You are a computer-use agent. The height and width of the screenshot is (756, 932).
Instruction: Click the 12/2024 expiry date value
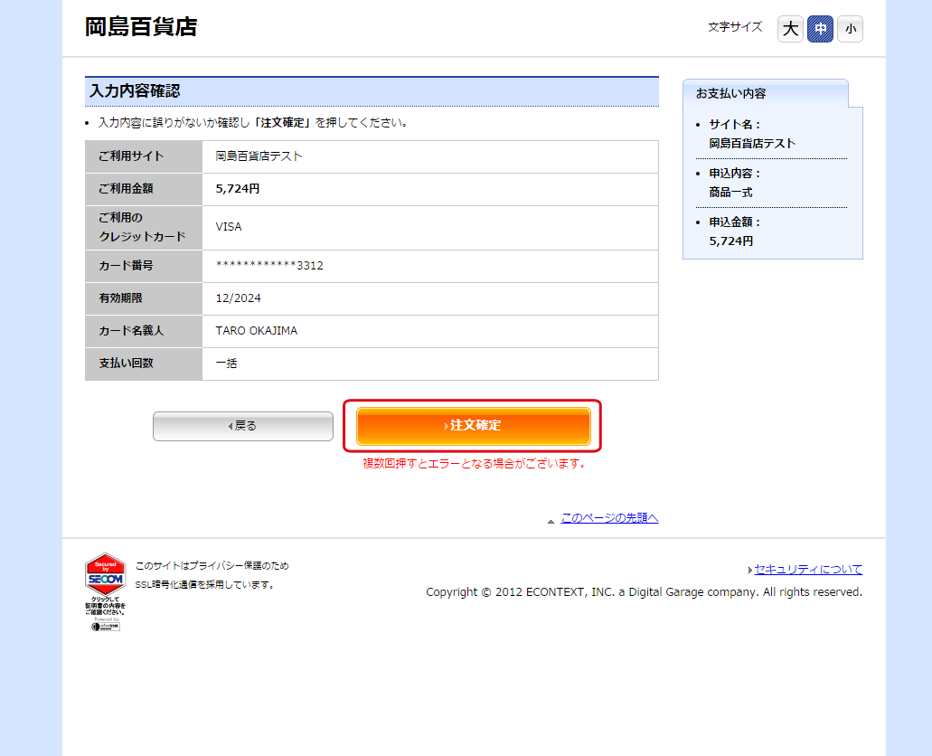point(239,298)
